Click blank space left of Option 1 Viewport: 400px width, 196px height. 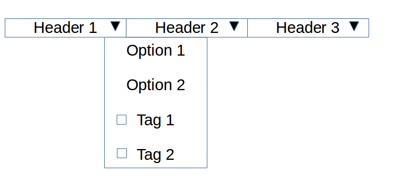click(x=116, y=50)
